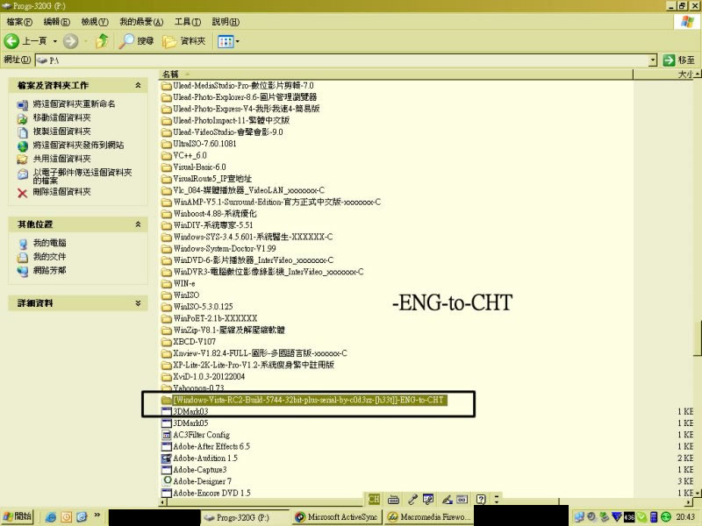Select the Adobe-Designer 7 icon

click(167, 481)
